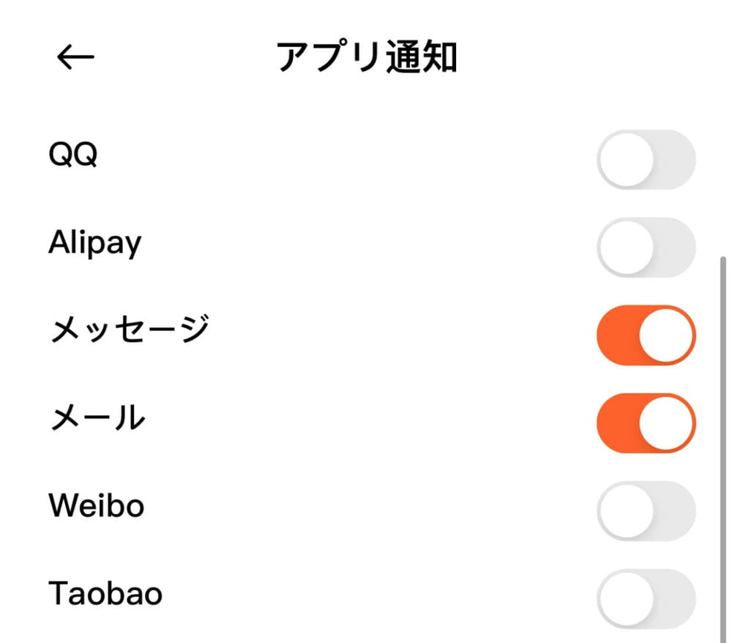Click the vertical scrollbar on the right
Image resolution: width=732 pixels, height=643 pixels.
[x=723, y=439]
